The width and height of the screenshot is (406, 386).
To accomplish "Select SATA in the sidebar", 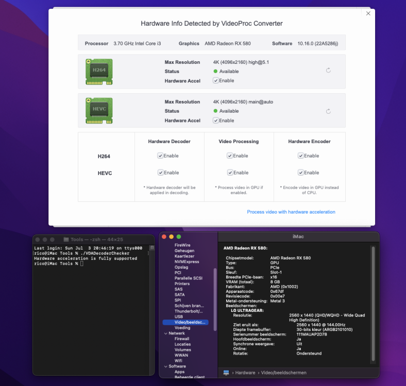I will click(x=179, y=295).
